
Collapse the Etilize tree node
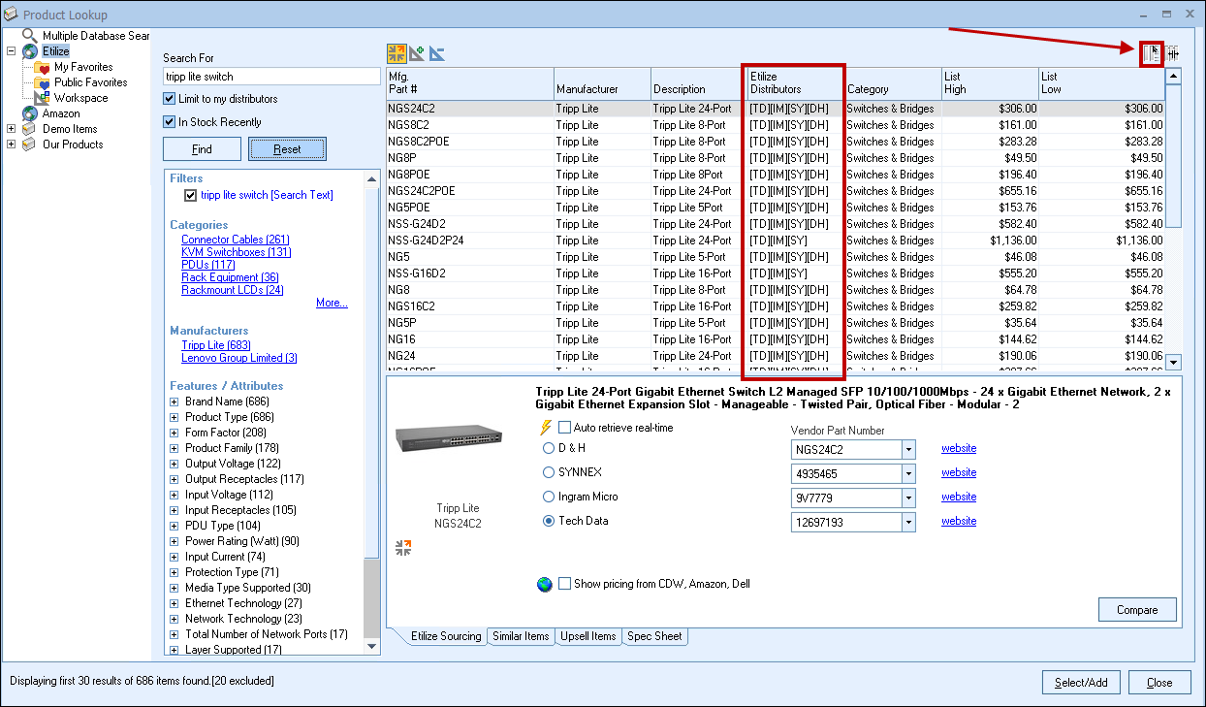coord(11,51)
